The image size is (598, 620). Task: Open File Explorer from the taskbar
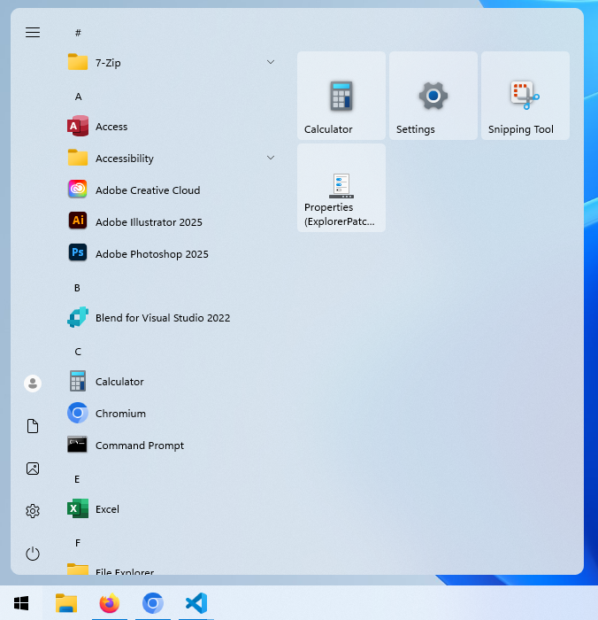tap(66, 603)
